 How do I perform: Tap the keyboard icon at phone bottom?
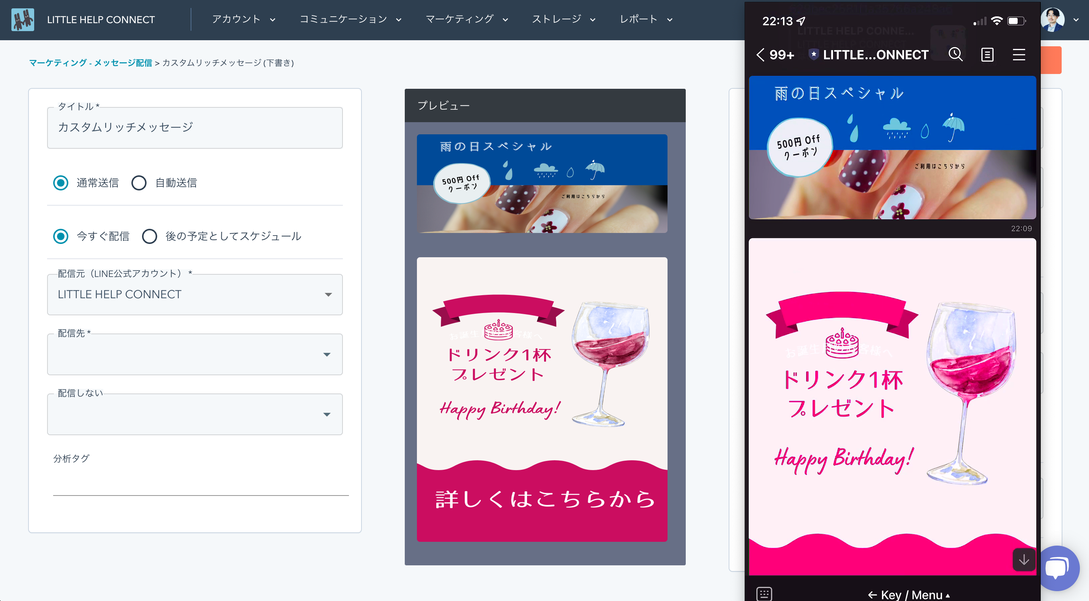[764, 594]
